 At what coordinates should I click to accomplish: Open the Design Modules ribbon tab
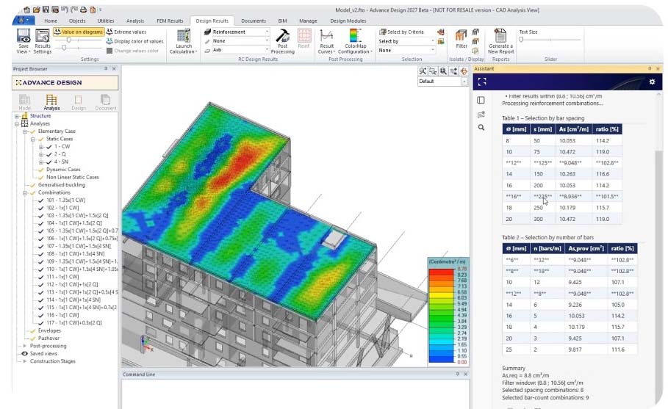click(348, 21)
